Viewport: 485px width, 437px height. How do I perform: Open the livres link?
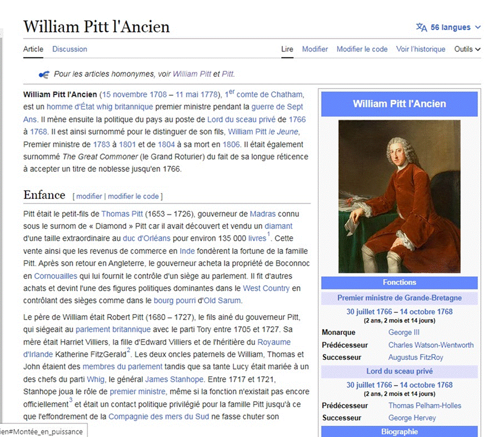pyautogui.click(x=257, y=239)
